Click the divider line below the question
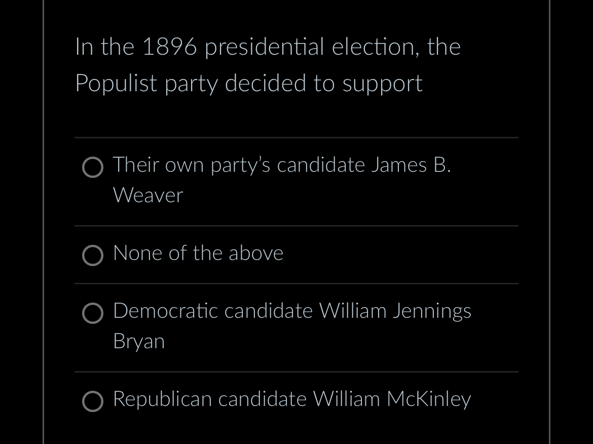The height and width of the screenshot is (444, 593). [x=296, y=137]
